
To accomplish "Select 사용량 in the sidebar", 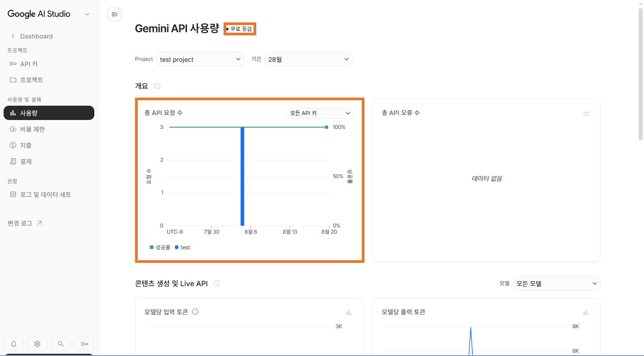I will 49,113.
